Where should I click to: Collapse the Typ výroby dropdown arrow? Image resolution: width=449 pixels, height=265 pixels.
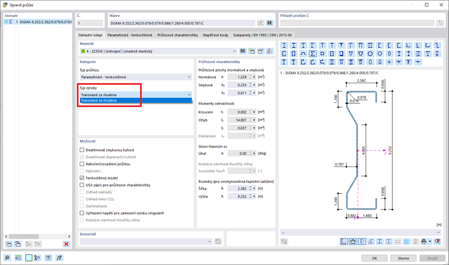pyautogui.click(x=189, y=94)
